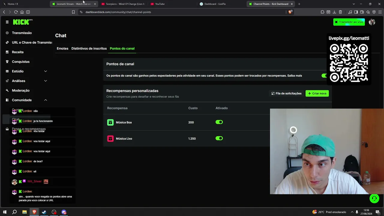384x216 pixels.
Task: Open File Explorer from taskbar
Action: 25,212
